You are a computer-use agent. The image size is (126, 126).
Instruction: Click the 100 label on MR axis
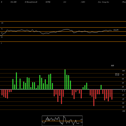tap(123, 71)
